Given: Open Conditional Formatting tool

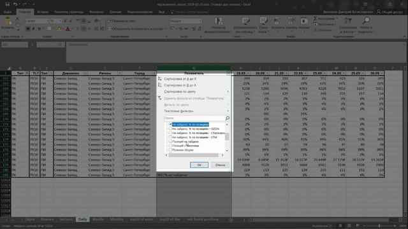Looking at the screenshot, I should point(219,25).
